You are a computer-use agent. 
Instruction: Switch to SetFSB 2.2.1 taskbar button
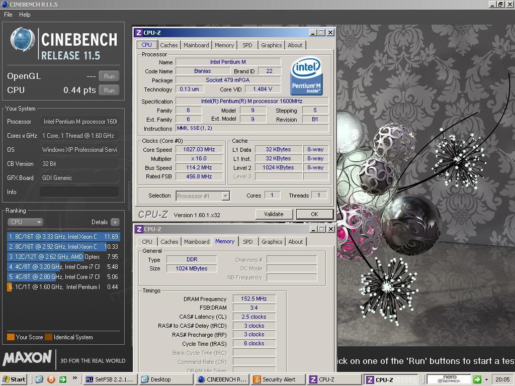click(109, 379)
